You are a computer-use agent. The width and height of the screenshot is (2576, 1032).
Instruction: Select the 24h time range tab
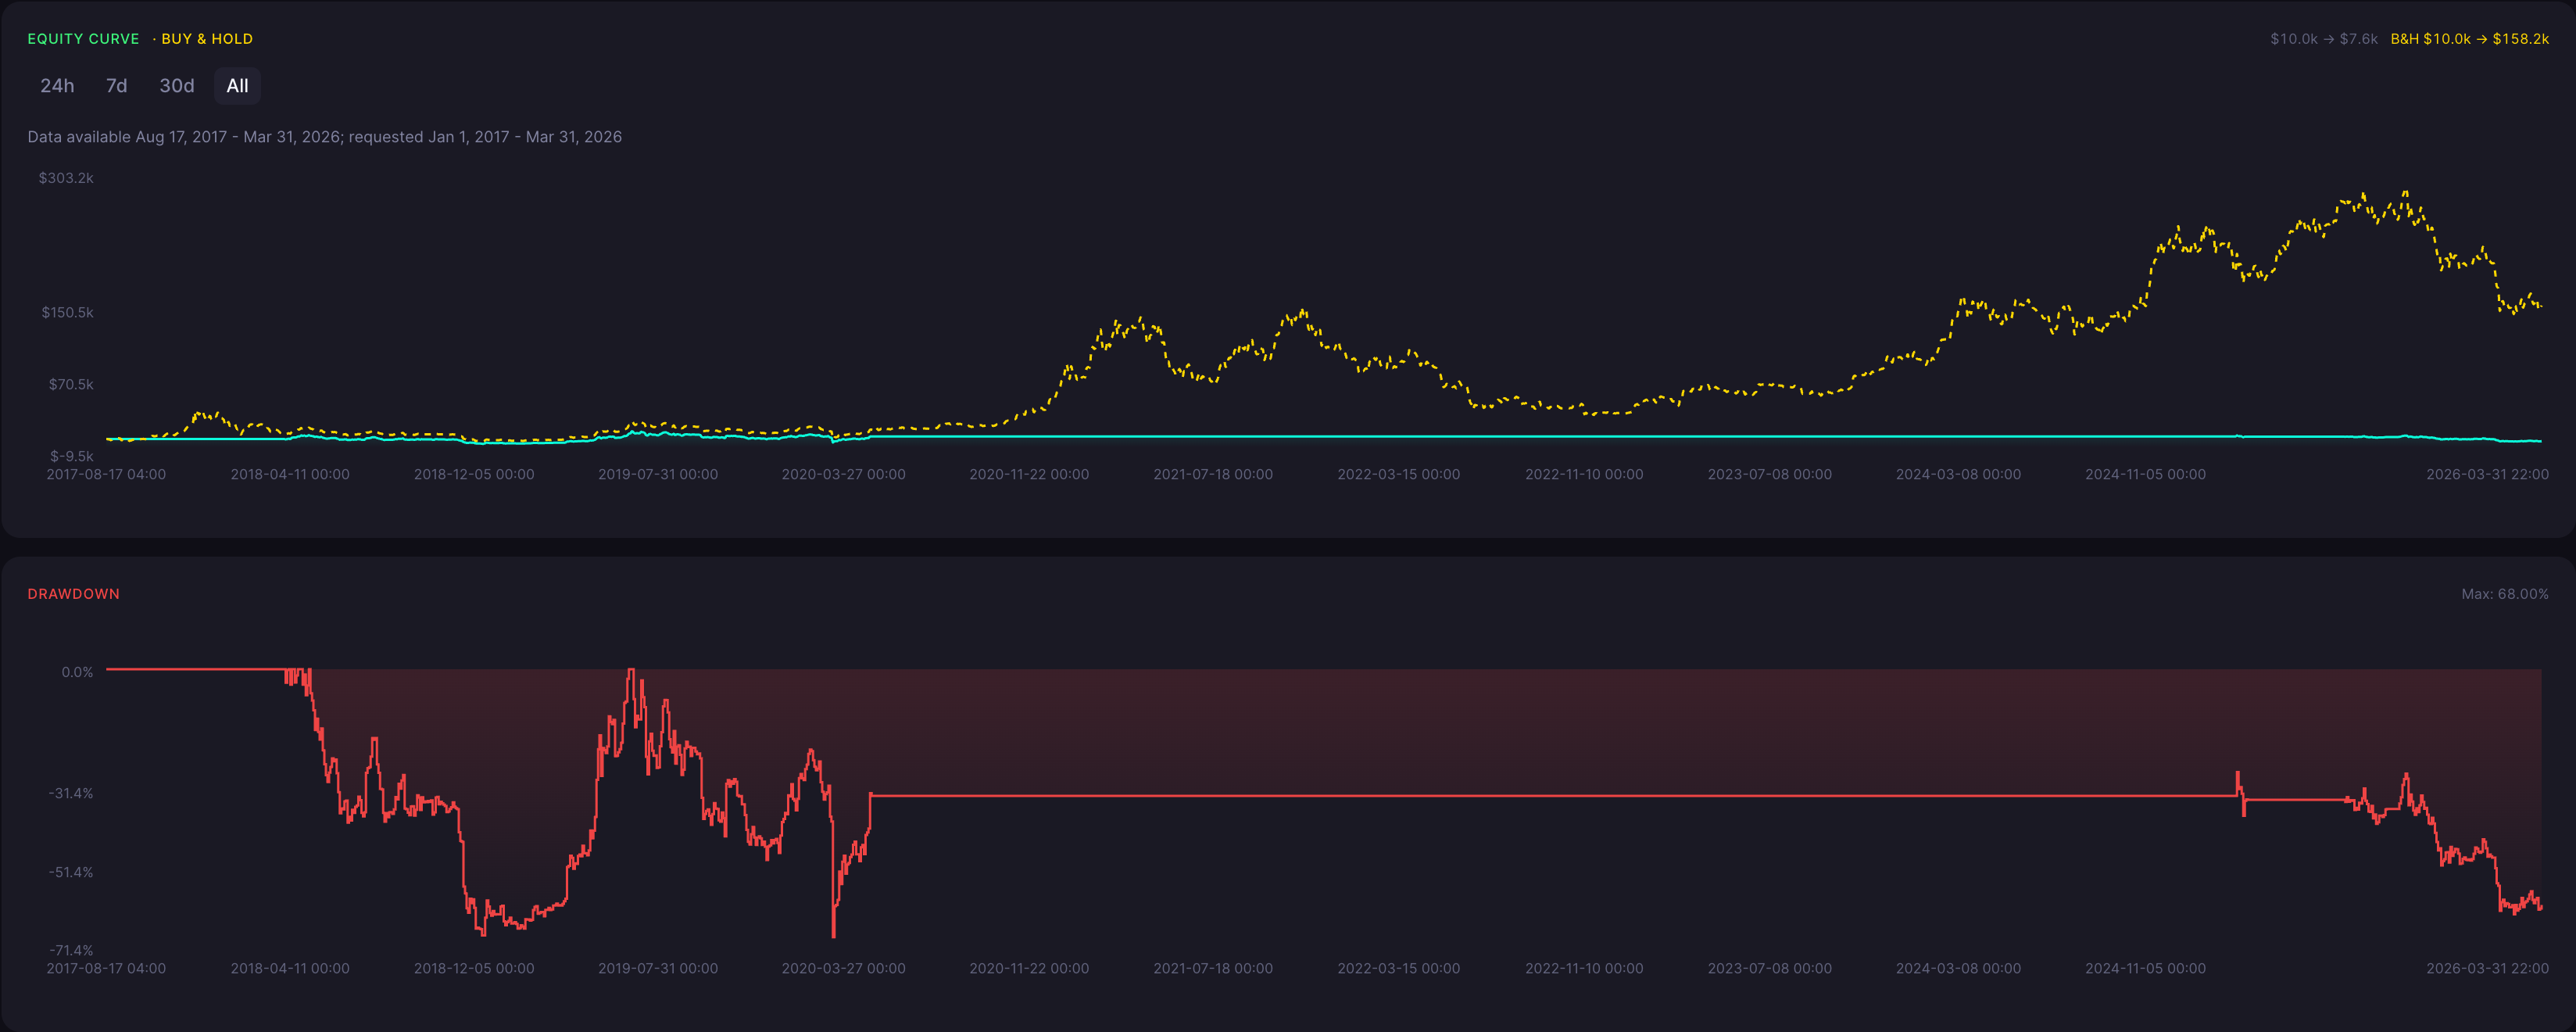click(57, 86)
